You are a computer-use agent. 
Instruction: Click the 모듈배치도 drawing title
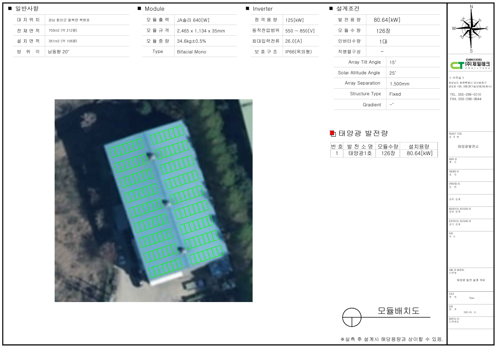tap(398, 311)
